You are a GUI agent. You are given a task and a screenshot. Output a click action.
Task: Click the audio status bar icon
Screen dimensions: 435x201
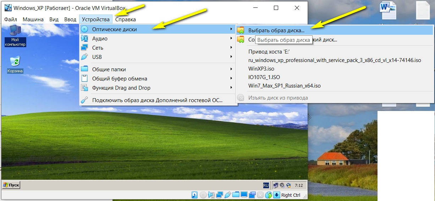coord(211,195)
